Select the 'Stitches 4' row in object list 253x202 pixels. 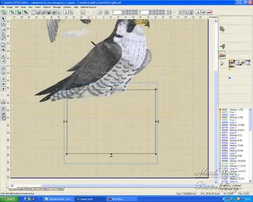click(234, 130)
